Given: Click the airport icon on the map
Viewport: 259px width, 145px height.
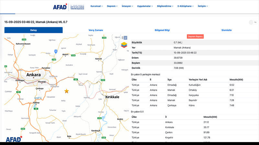Looking at the screenshot, I should pos(56,51).
